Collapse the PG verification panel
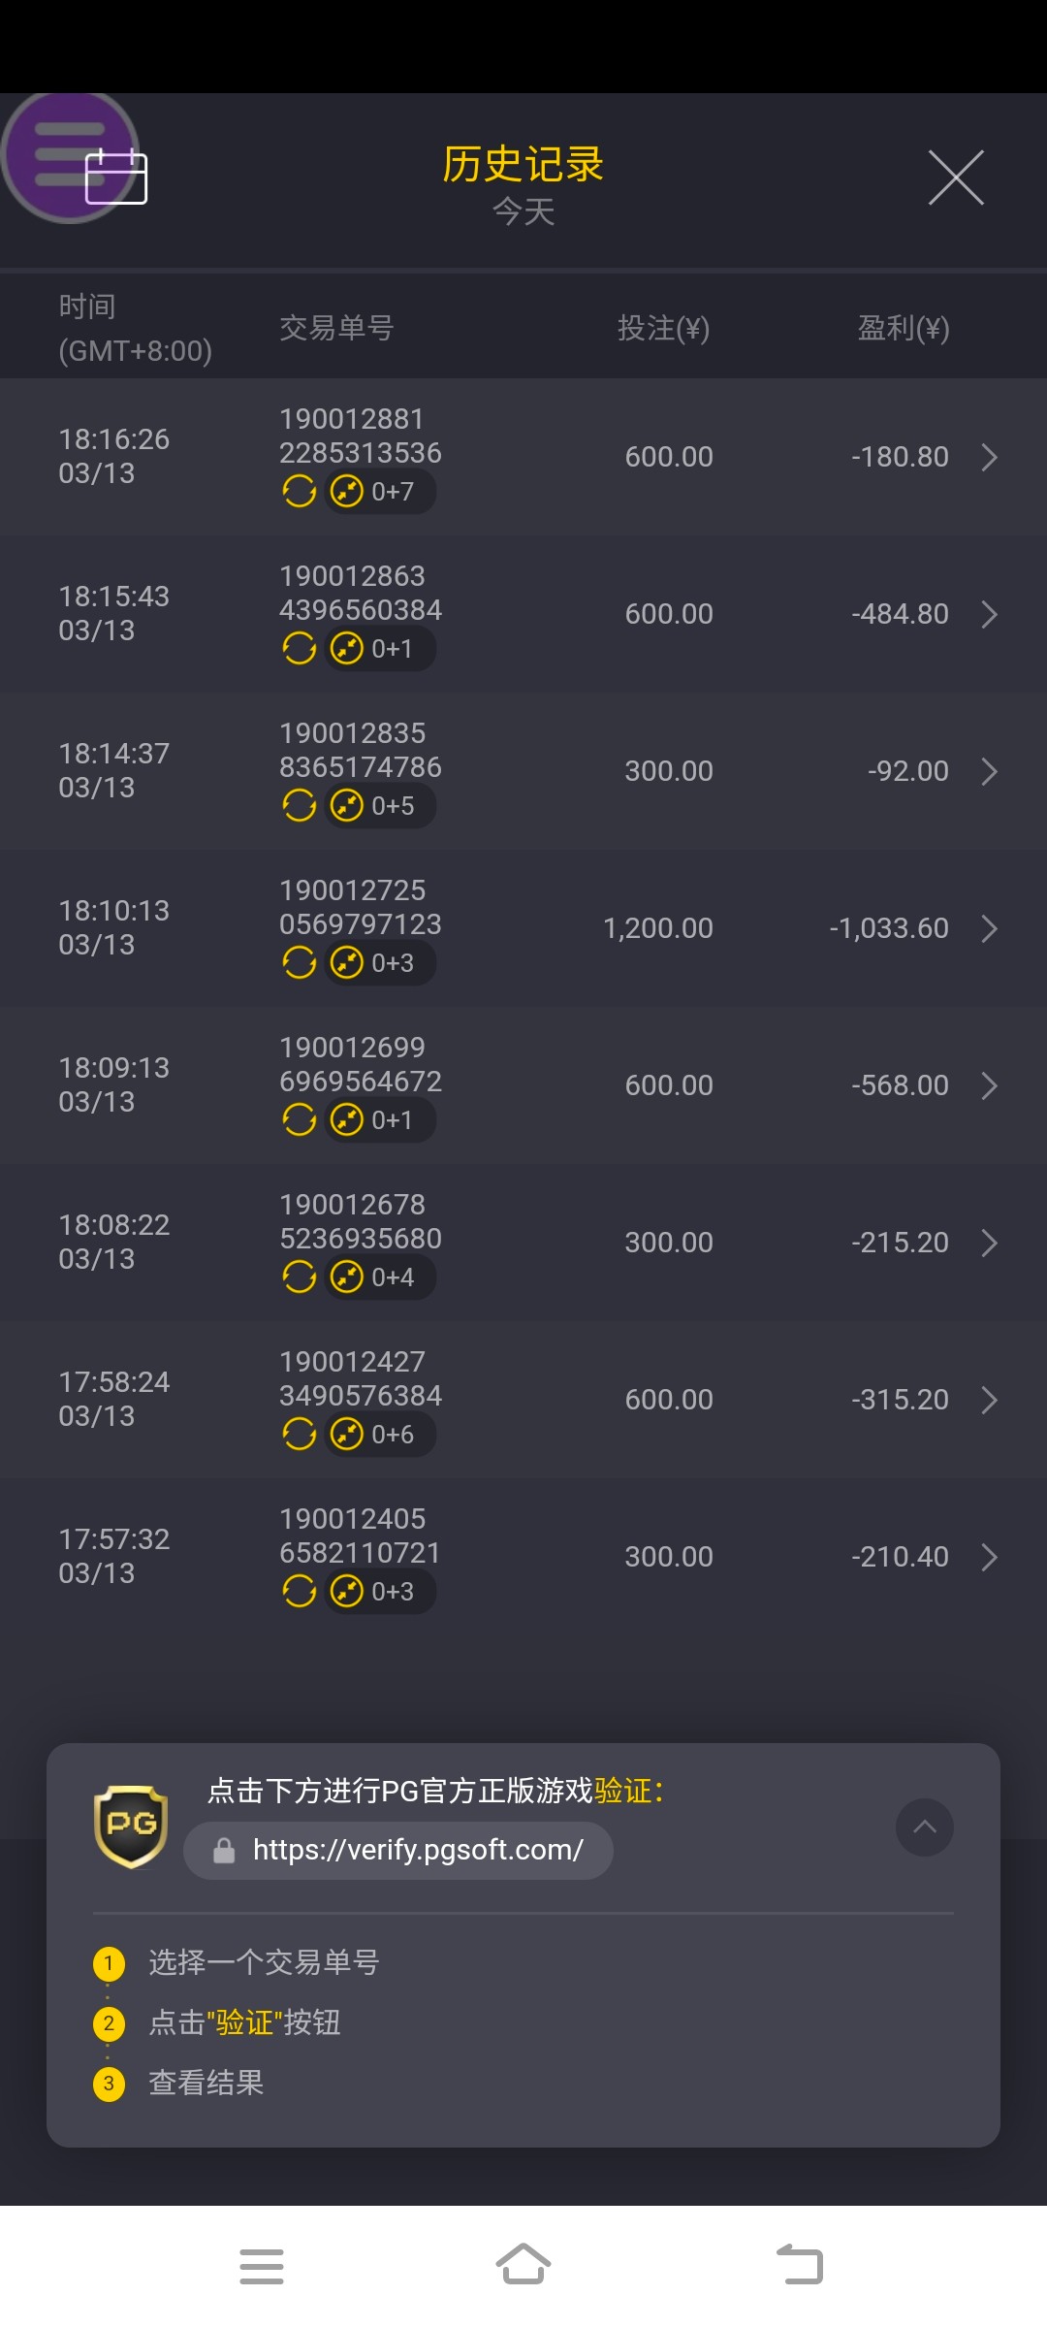 (924, 1827)
